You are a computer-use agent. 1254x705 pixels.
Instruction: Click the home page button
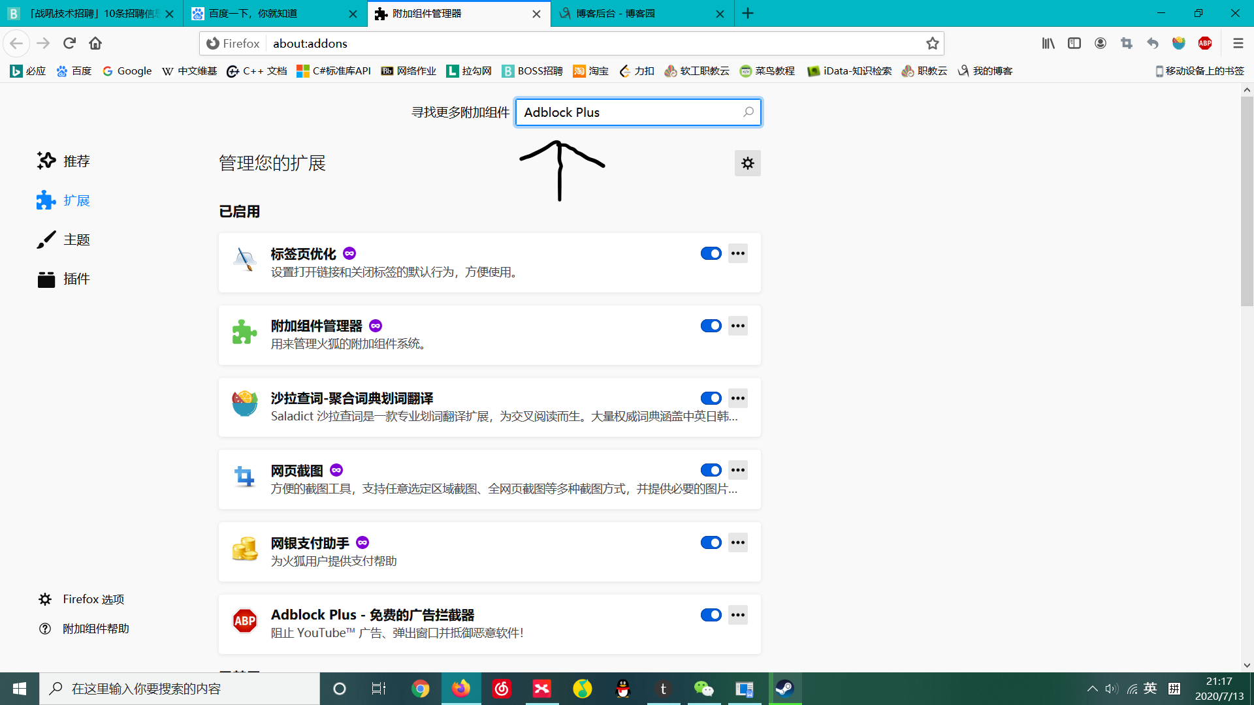[95, 43]
